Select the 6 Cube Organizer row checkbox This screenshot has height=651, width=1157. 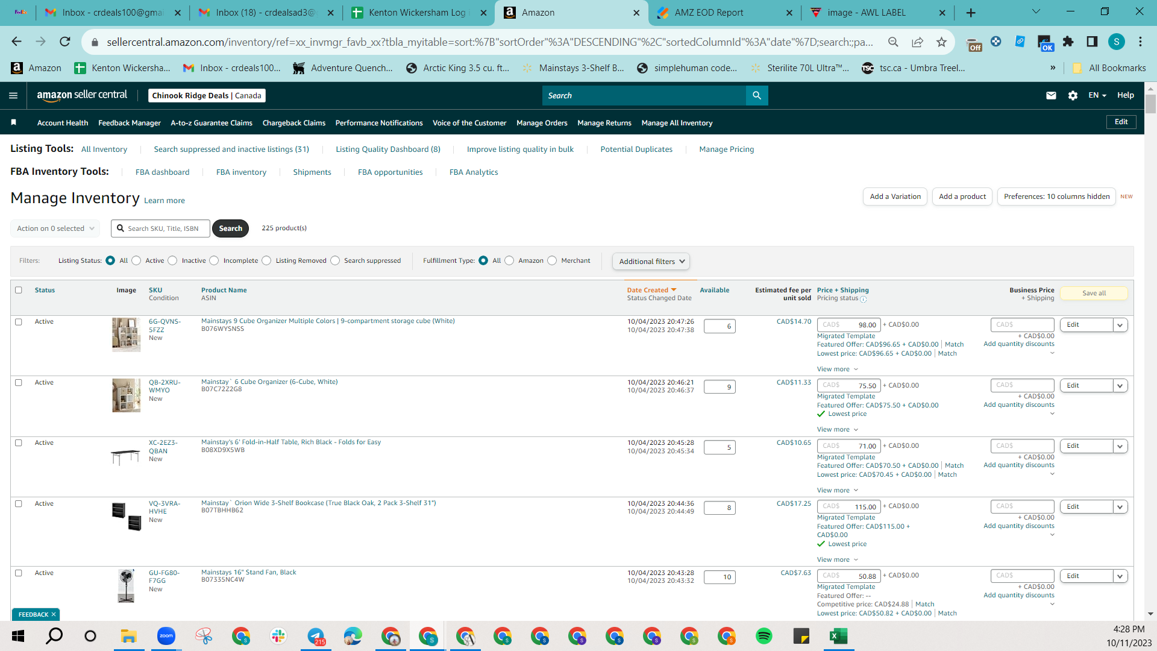(19, 383)
